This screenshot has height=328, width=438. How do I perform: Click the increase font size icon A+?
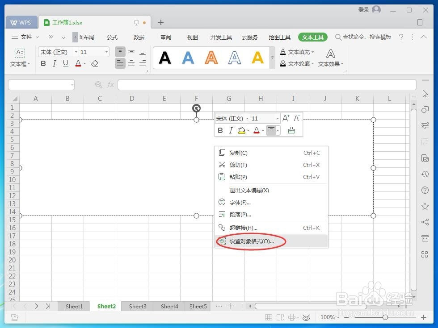[x=286, y=118]
